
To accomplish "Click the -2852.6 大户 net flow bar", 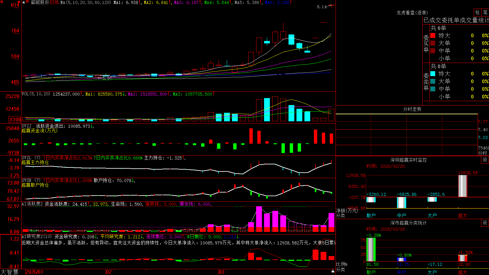I will coord(432,199).
